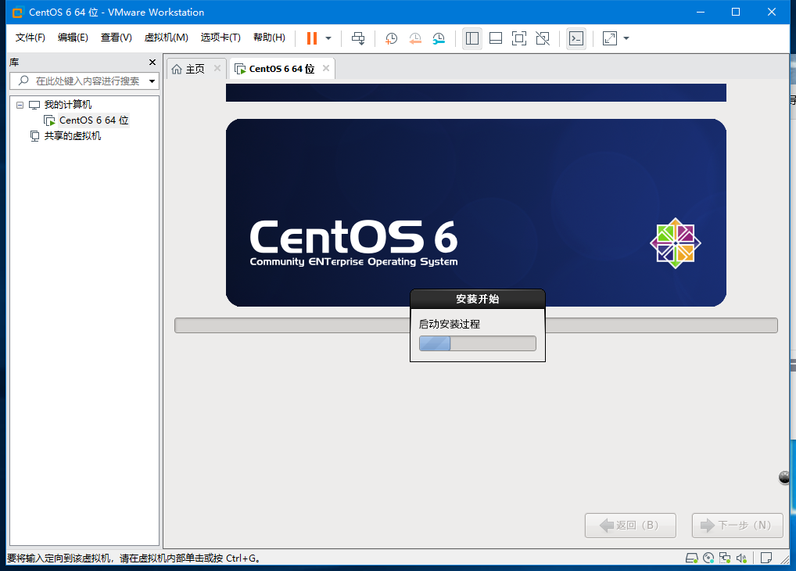This screenshot has width=796, height=571.
Task: Send Ctrl+Alt+Del to the virtual machine
Action: pyautogui.click(x=357, y=38)
